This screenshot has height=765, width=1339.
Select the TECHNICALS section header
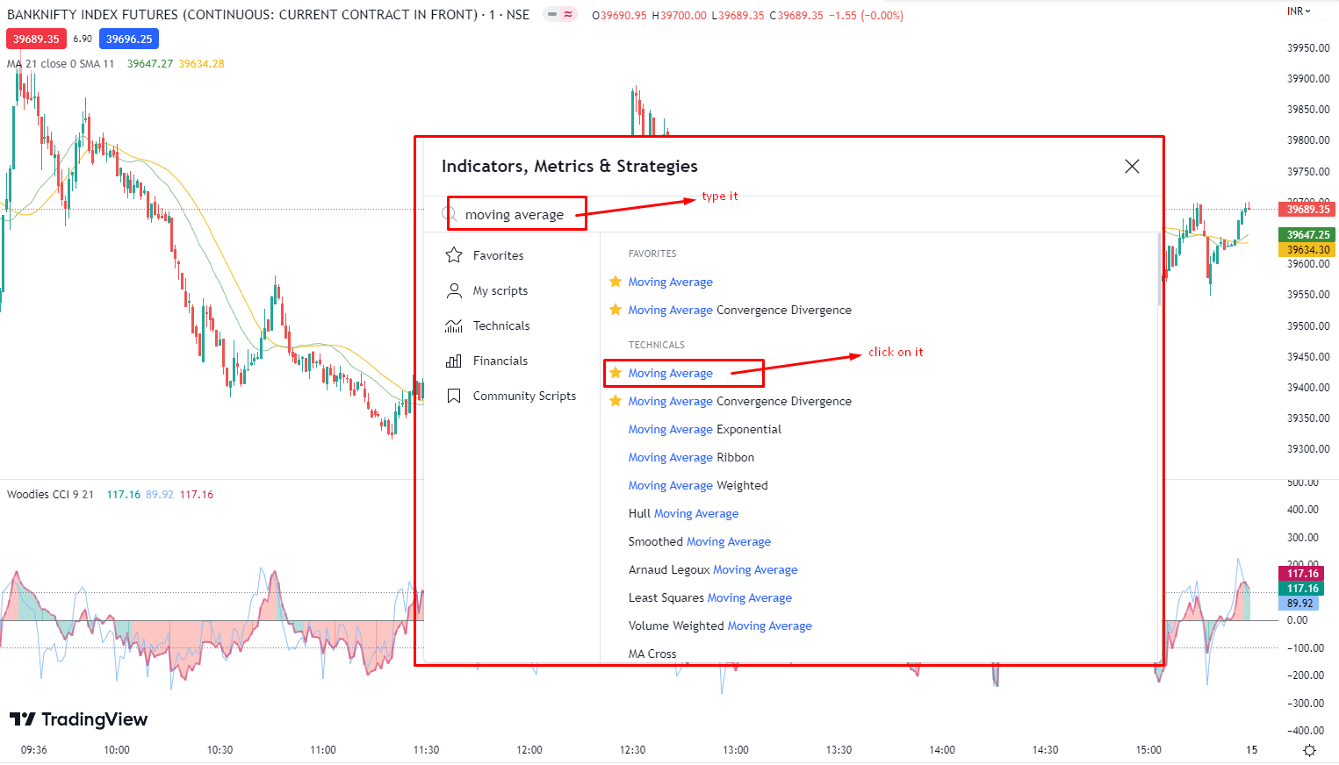click(x=656, y=344)
